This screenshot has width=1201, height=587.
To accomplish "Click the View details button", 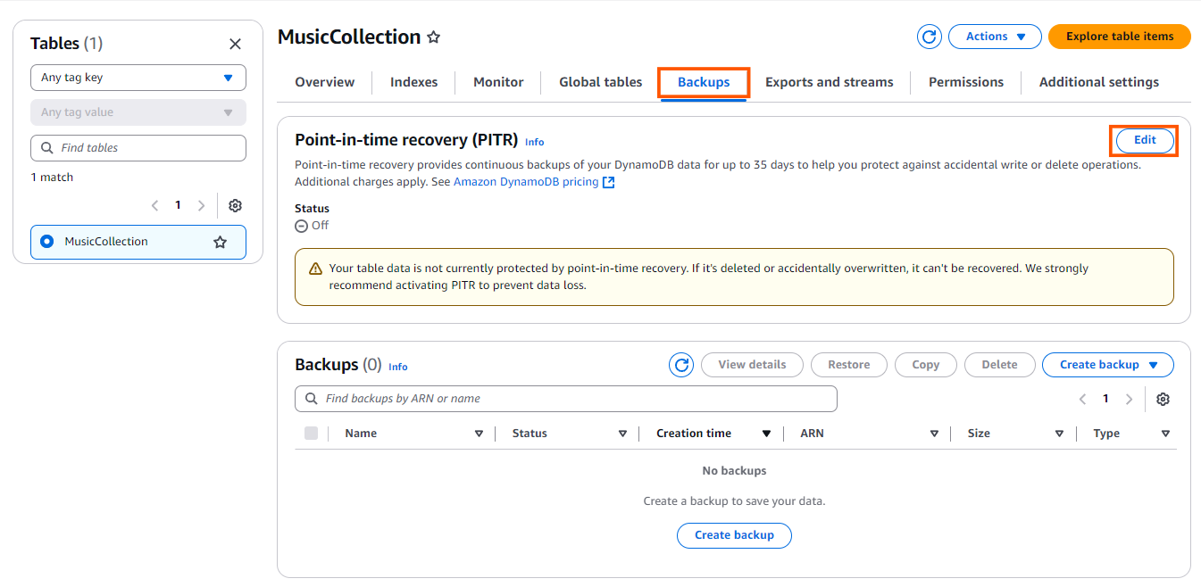I will tap(752, 365).
